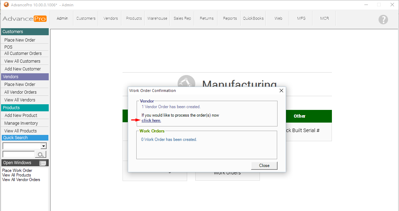
Task: Select Place Work Order in Open Windows
Action: coord(17,170)
